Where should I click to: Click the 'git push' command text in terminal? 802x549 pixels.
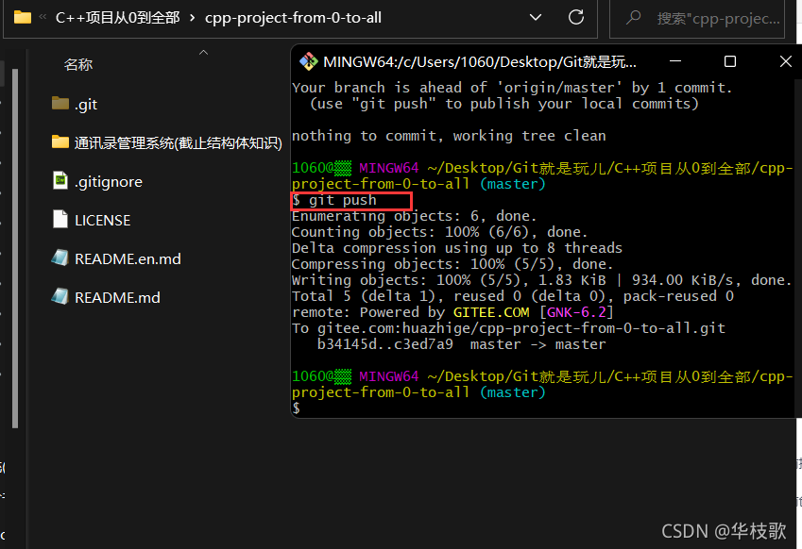(342, 200)
